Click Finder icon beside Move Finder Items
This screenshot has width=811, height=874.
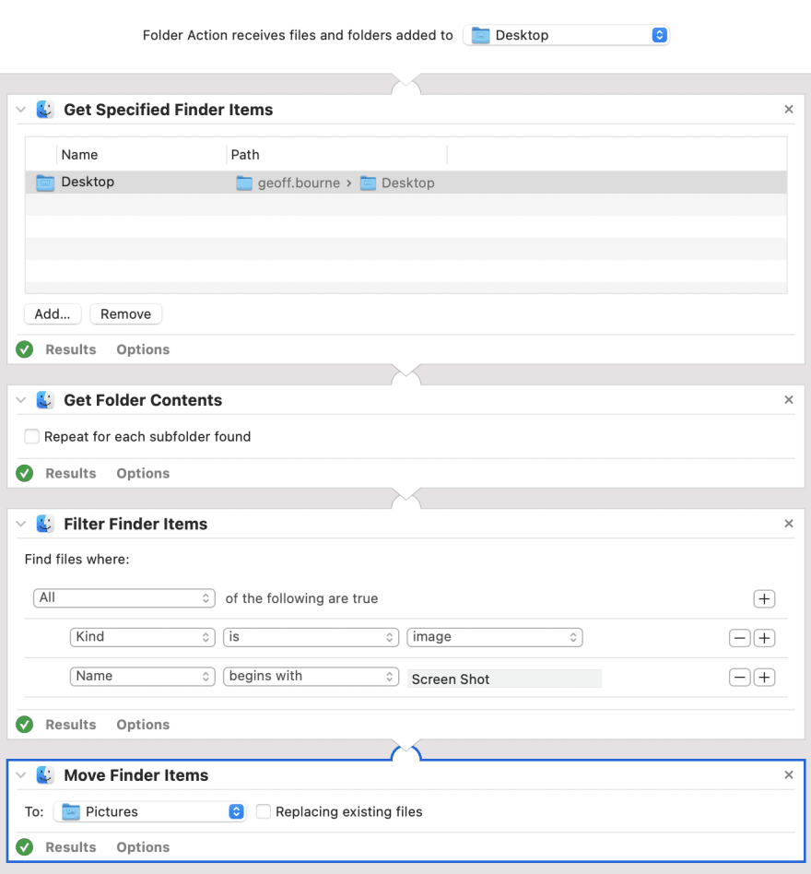pos(45,774)
